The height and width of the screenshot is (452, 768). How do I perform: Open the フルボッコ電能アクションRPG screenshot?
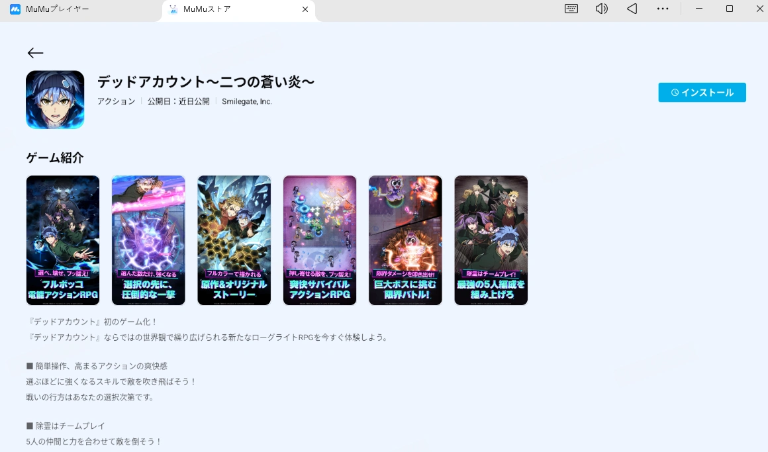(63, 240)
